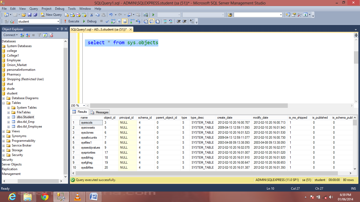Open VLC media player from the taskbar
360x202 pixels.
coord(77,197)
